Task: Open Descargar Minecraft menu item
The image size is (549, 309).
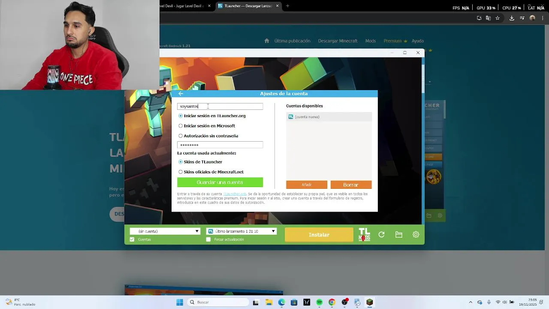Action: pyautogui.click(x=338, y=41)
